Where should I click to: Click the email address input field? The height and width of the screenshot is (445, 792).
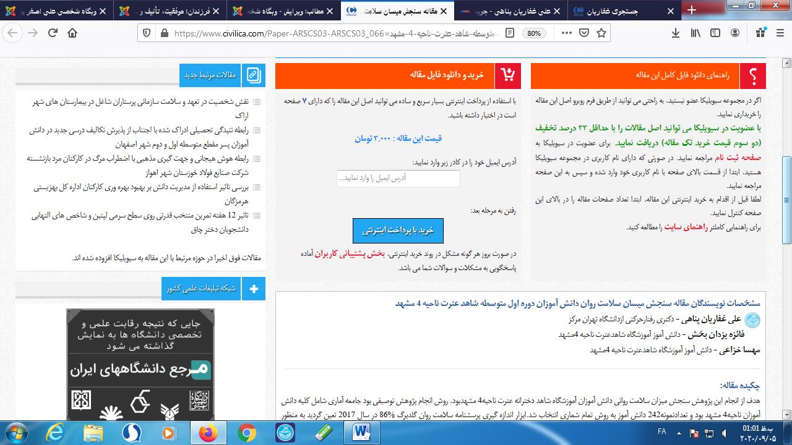click(x=398, y=178)
